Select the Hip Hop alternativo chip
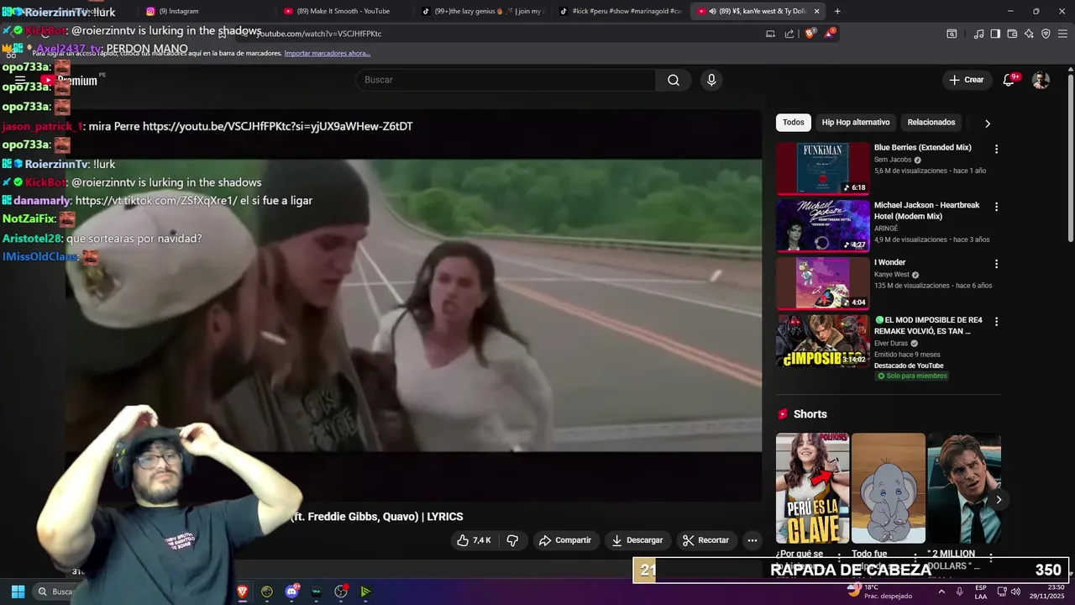The image size is (1075, 605). (x=856, y=123)
